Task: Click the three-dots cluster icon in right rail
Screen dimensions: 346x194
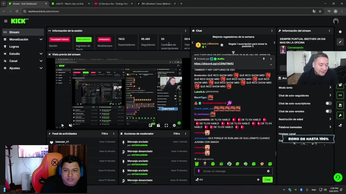Action: (x=340, y=126)
